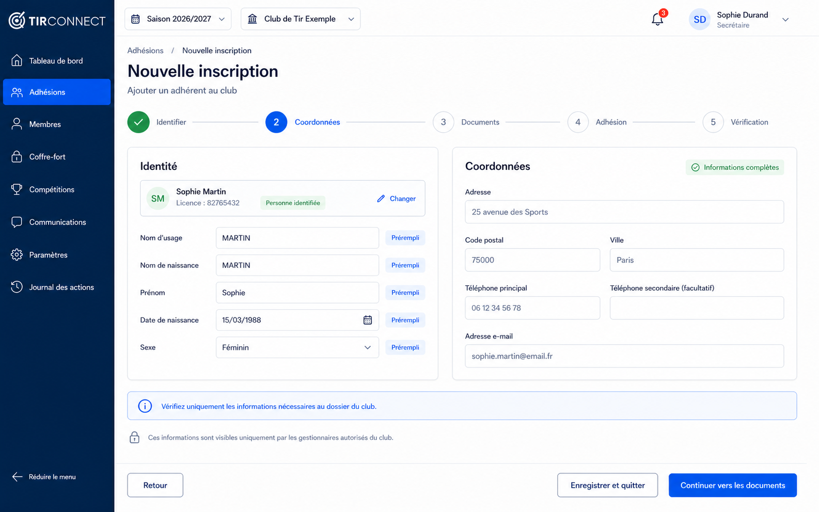This screenshot has height=512, width=819.
Task: Open the Sexe Féminin dropdown
Action: pyautogui.click(x=297, y=347)
